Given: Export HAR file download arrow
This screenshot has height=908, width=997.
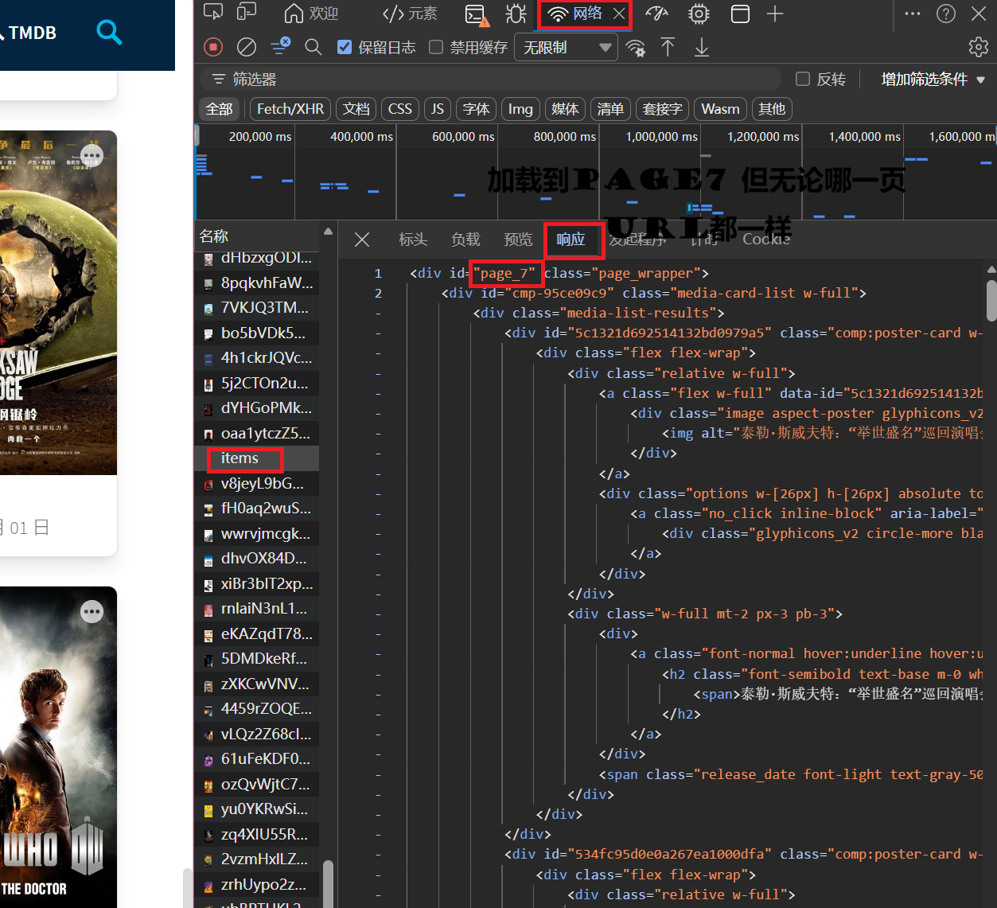Looking at the screenshot, I should pyautogui.click(x=701, y=47).
